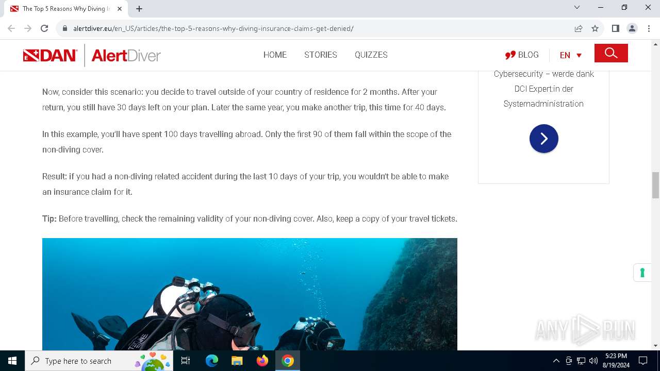Click the Cybersecurity DCI Expert ad text
The image size is (660, 371).
(543, 89)
